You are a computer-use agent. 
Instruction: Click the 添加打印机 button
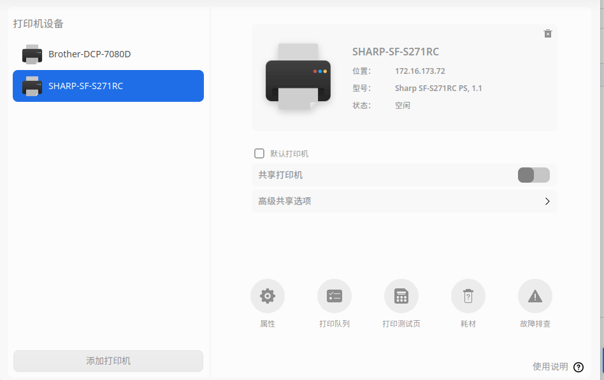108,361
